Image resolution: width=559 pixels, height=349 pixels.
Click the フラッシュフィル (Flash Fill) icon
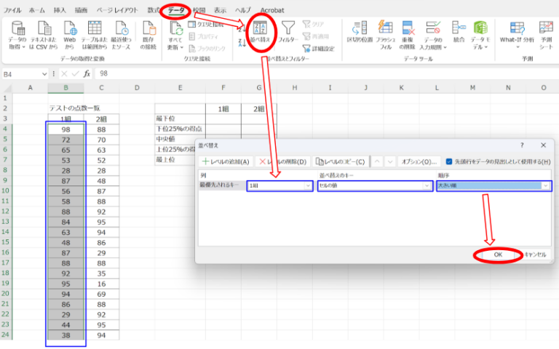[386, 33]
